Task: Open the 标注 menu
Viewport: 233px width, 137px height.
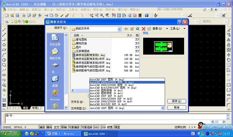Action: point(98,10)
